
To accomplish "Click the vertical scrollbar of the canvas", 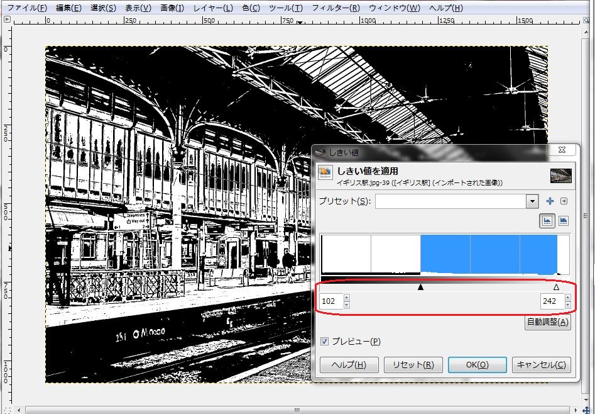I will click(x=586, y=216).
